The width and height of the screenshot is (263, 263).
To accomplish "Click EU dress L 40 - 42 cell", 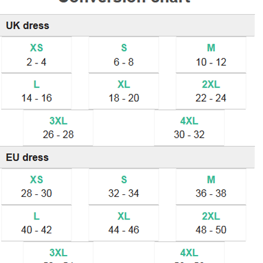I will (37, 224).
